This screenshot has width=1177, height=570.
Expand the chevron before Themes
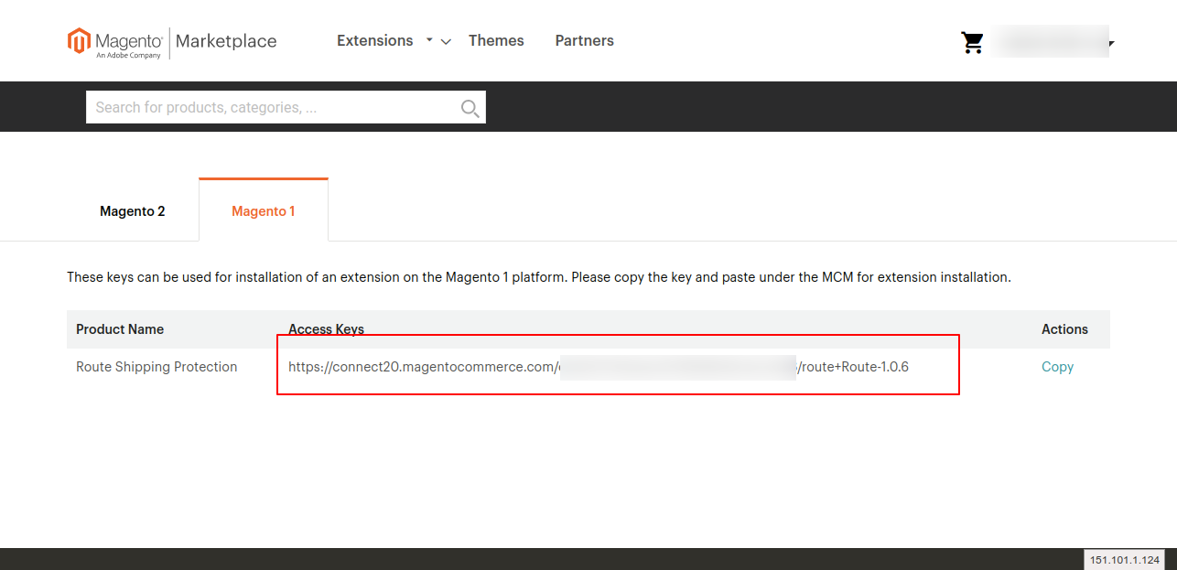pos(446,42)
